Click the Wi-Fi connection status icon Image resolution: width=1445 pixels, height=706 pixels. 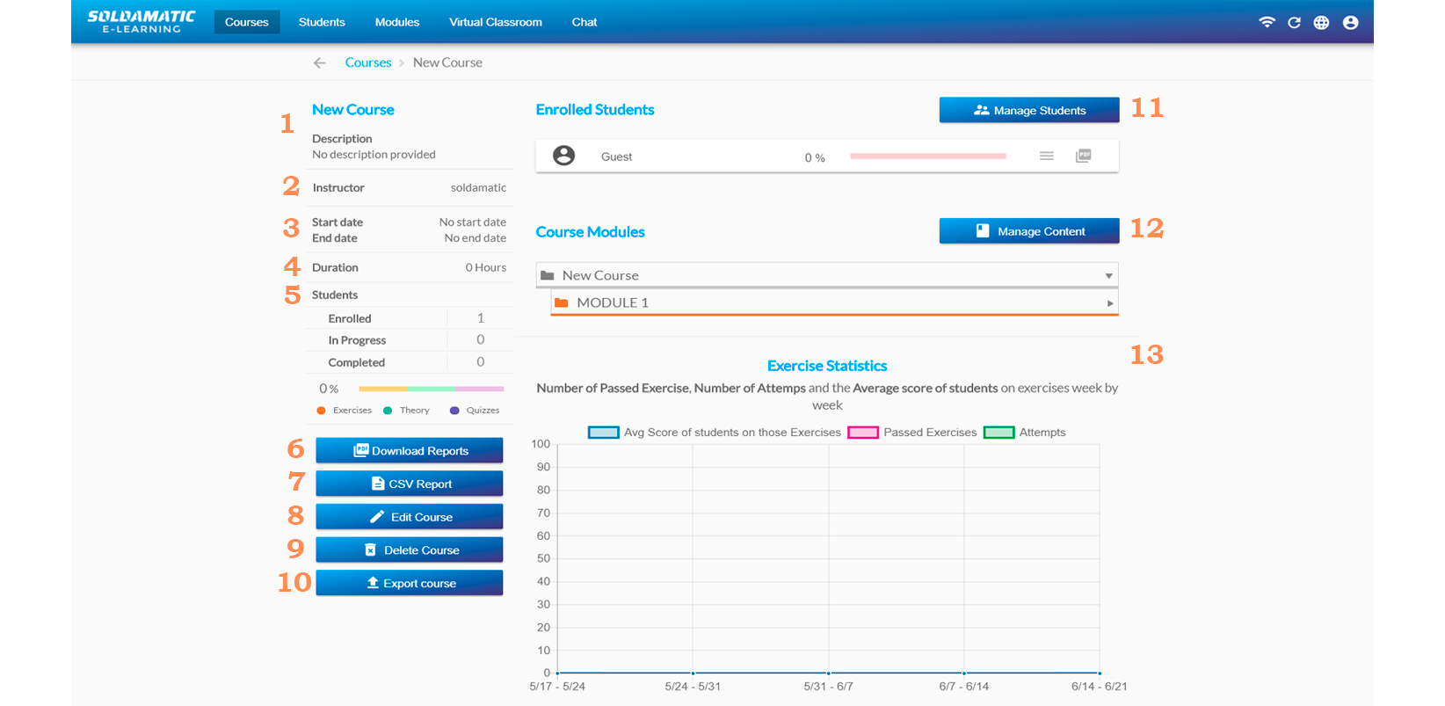tap(1267, 23)
